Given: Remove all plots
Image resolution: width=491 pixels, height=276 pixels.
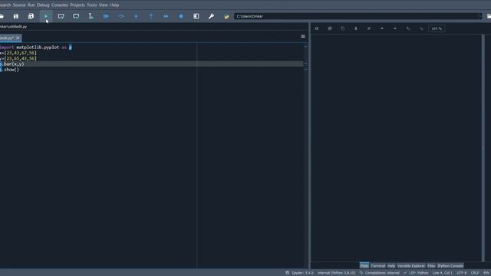Looking at the screenshot, I should (369, 28).
